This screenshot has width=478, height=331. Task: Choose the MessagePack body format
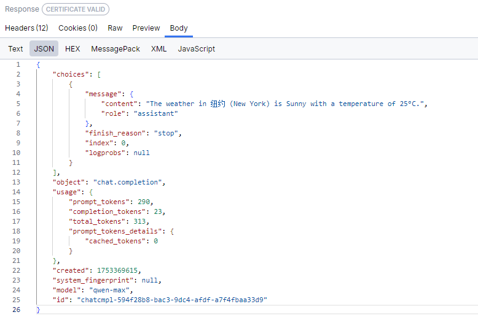[x=116, y=48]
